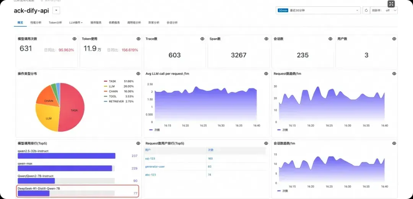Screen dimensions: 413x199
Task: Click eye icon on 会话数 card
Action: coord(330,39)
